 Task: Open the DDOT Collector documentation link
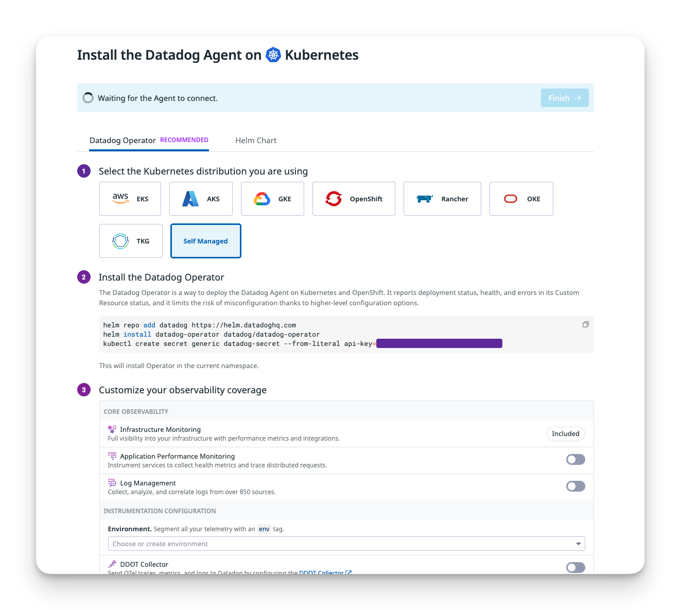[x=323, y=573]
